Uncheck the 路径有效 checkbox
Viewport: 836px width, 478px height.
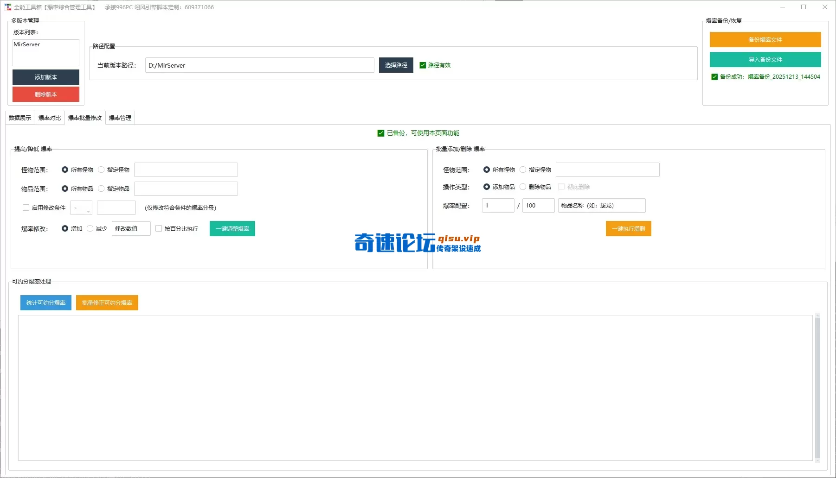click(423, 65)
